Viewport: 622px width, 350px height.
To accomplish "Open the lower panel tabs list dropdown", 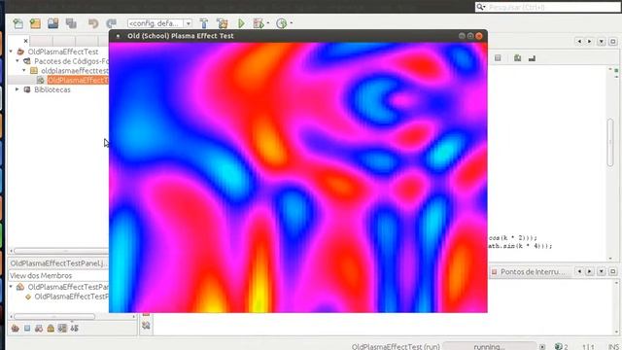I will point(602,271).
